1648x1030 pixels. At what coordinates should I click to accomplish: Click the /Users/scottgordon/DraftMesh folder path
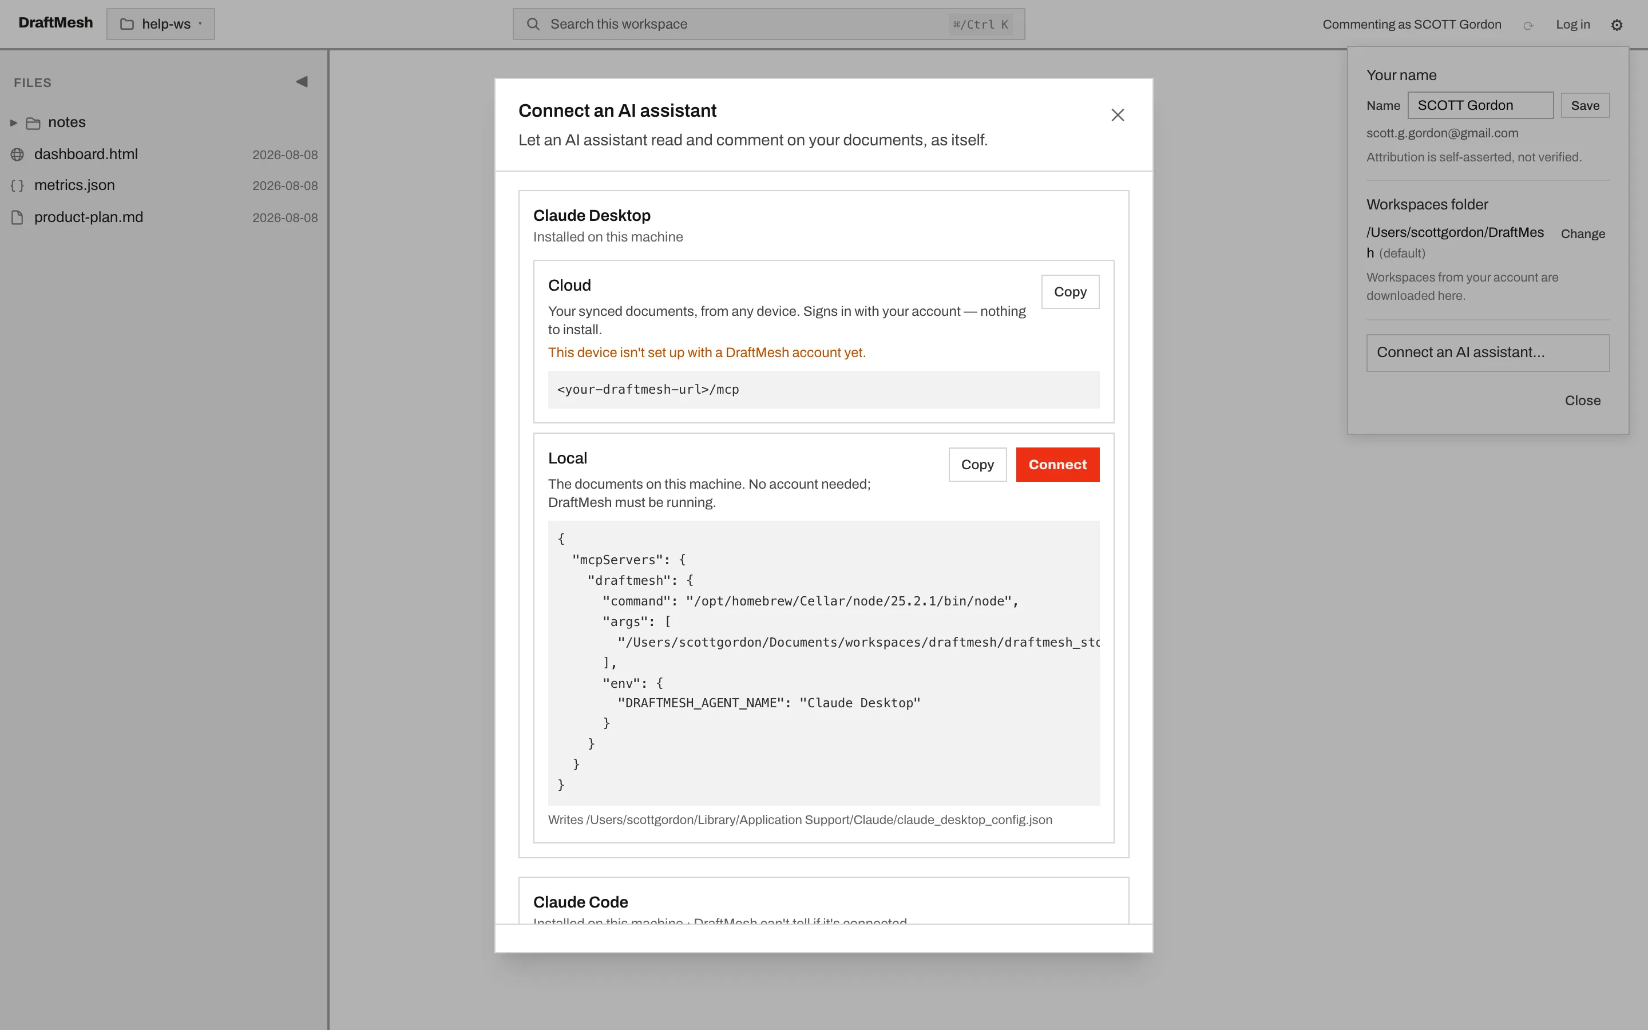tap(1455, 242)
